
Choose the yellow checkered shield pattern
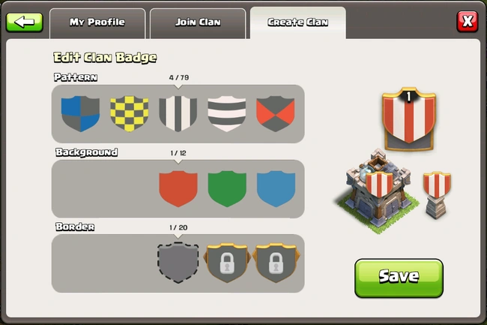coord(129,113)
